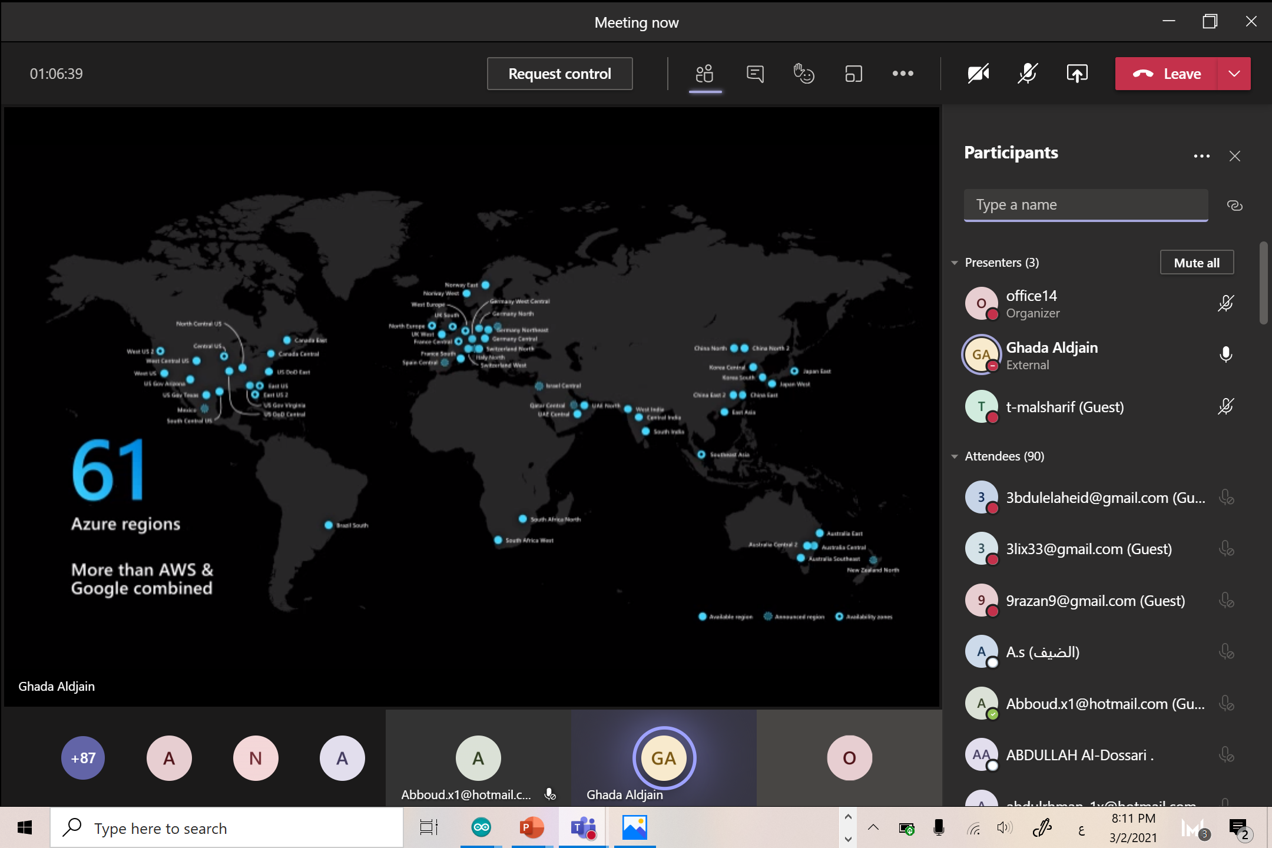This screenshot has height=848, width=1272.
Task: Open the breakout rooms icon
Action: [853, 74]
